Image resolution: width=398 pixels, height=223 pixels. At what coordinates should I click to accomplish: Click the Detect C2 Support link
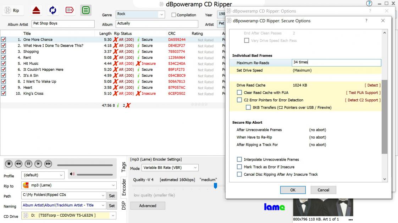[x=363, y=100]
